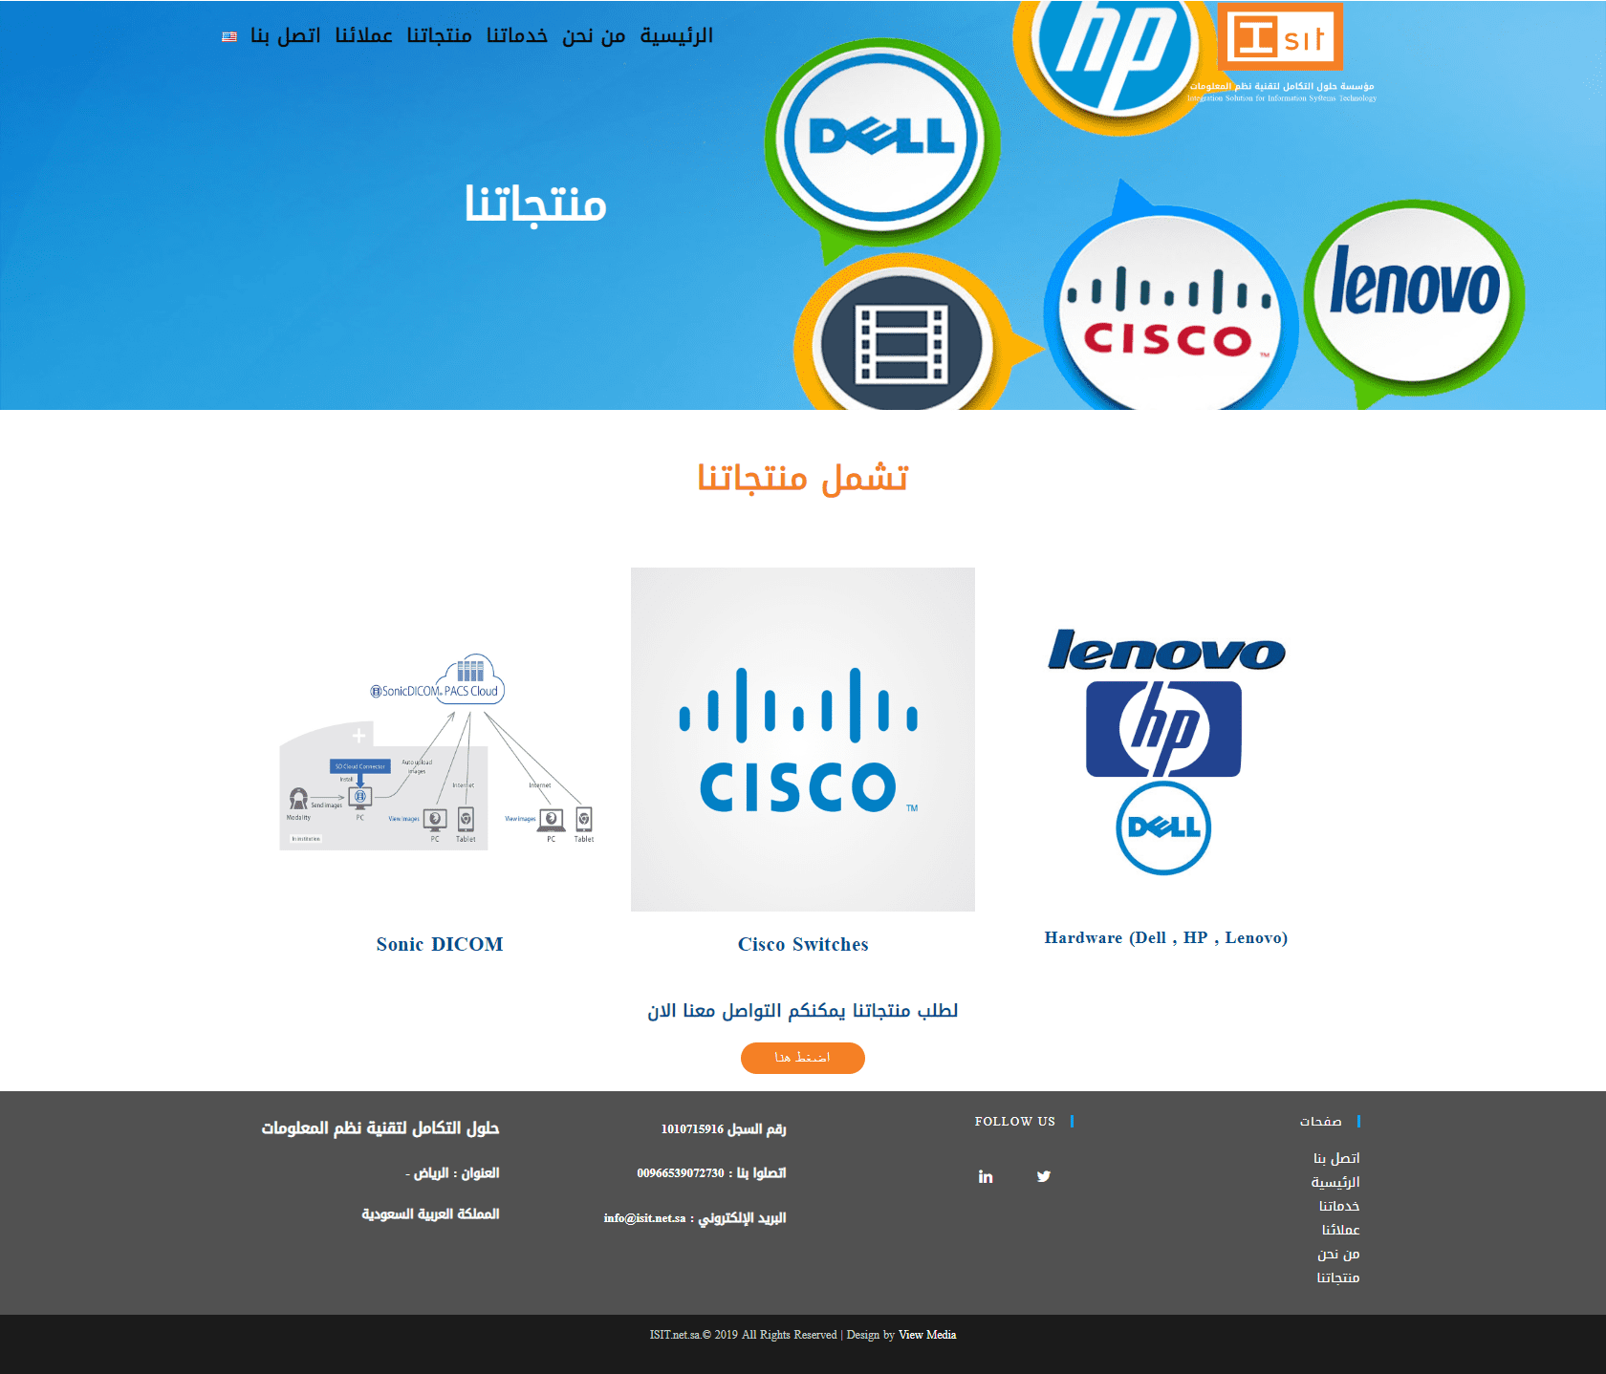Follow the View Media link in footer
1606x1374 pixels.
click(927, 1335)
